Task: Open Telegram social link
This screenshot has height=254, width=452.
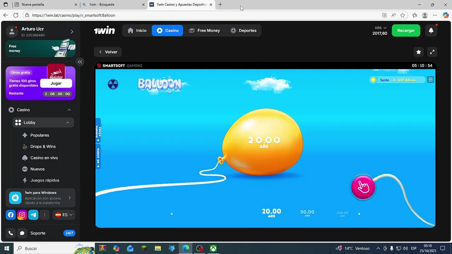Action: coord(34,214)
